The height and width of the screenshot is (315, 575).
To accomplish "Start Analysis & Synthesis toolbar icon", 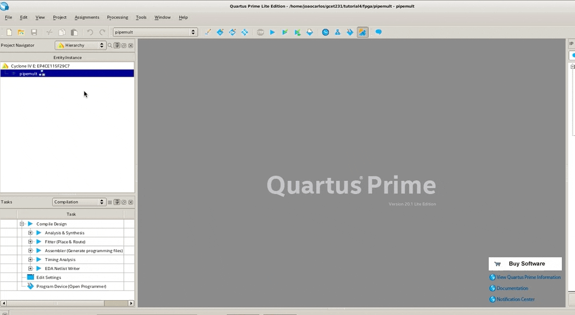I will pos(298,32).
